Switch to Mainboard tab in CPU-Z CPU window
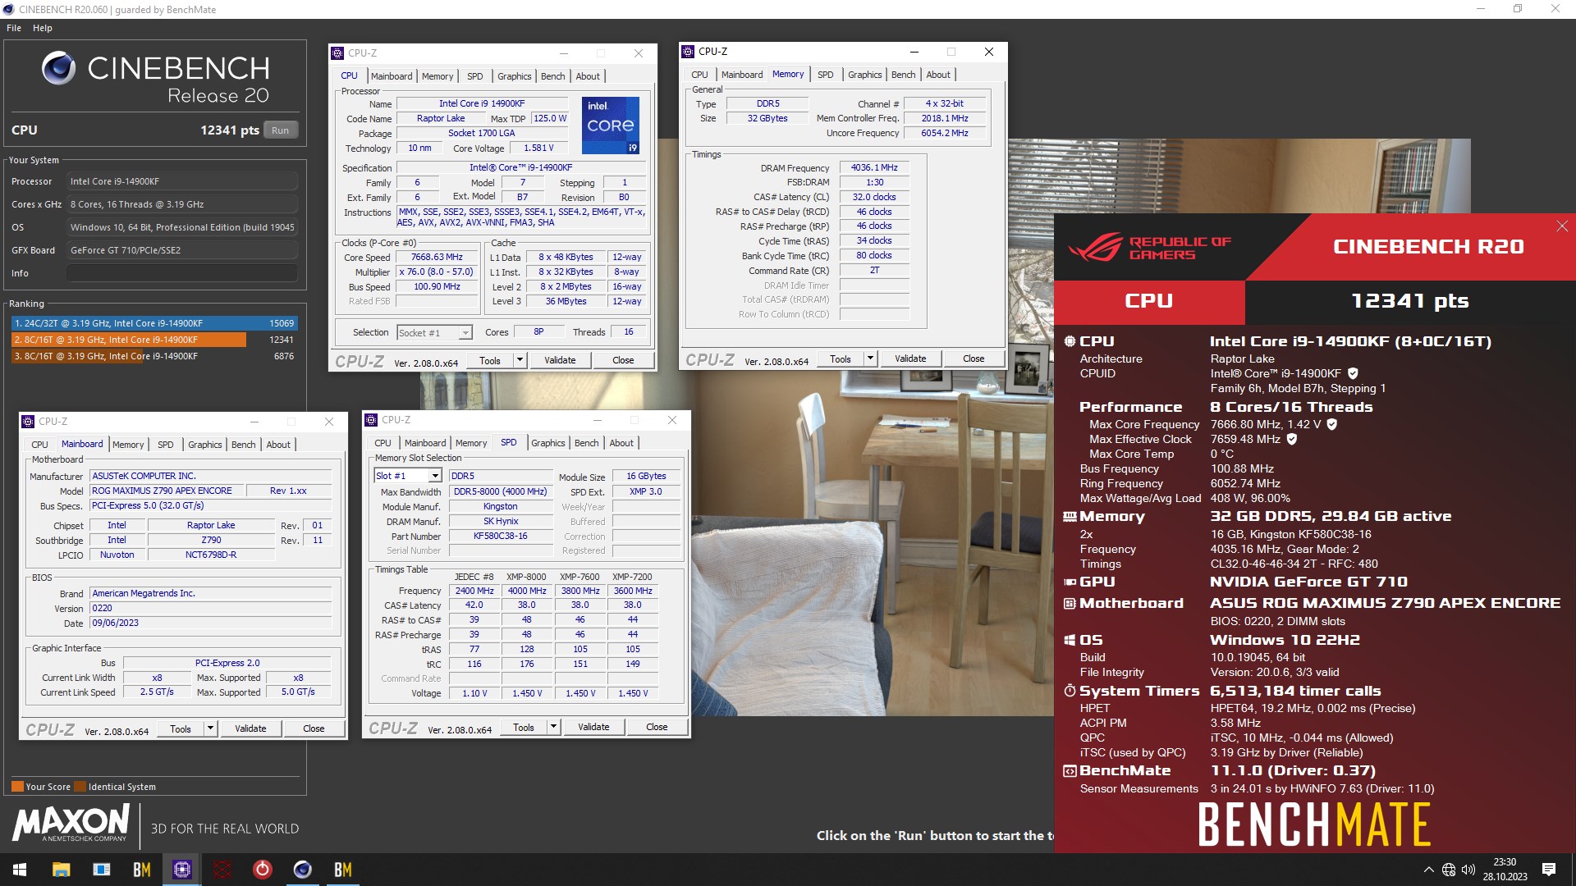Screen dimensions: 1576x886 tap(392, 76)
